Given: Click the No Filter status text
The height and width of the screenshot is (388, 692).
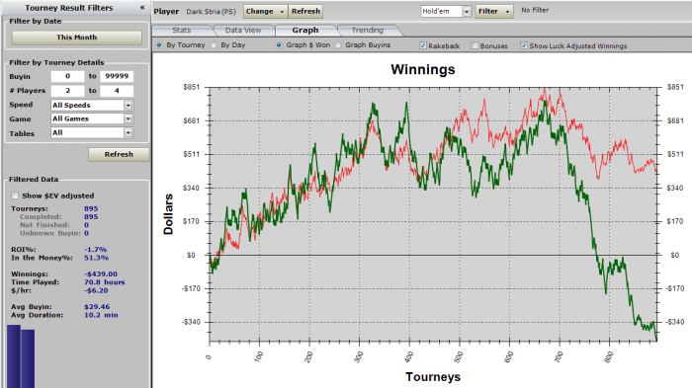Looking at the screenshot, I should coord(535,10).
